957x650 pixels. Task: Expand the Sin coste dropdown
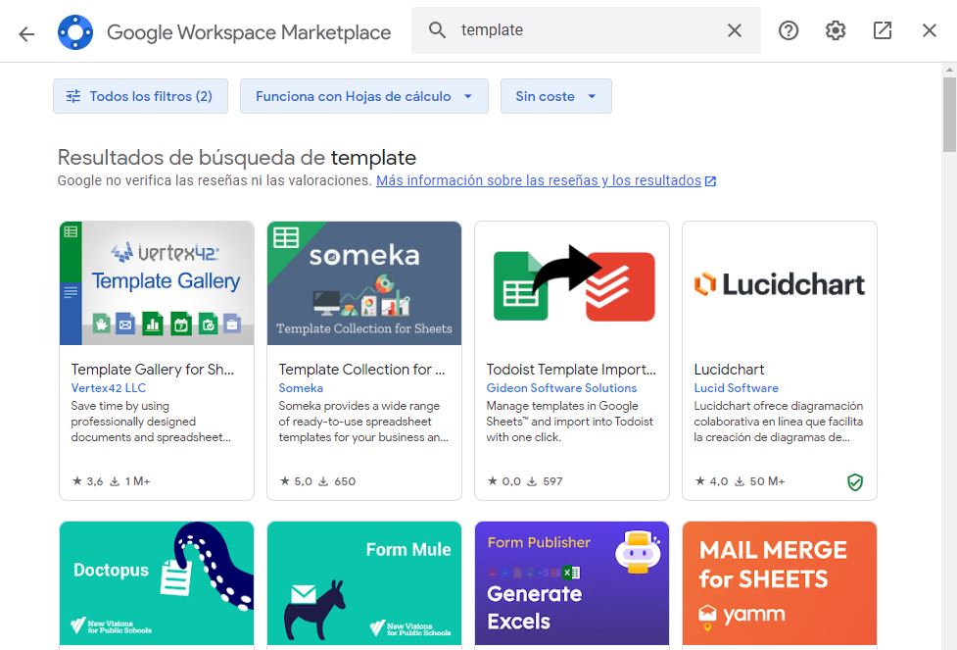click(x=556, y=96)
